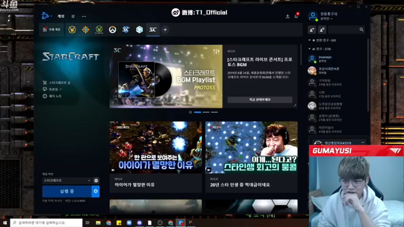
Task: Click the blue 실행 중 play button
Action: click(x=67, y=191)
